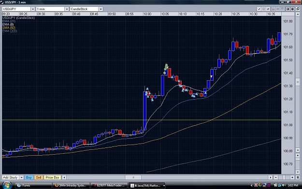The height and width of the screenshot is (189, 302).
Task: Click the filled circle icon in toolbar
Action: tap(292, 9)
